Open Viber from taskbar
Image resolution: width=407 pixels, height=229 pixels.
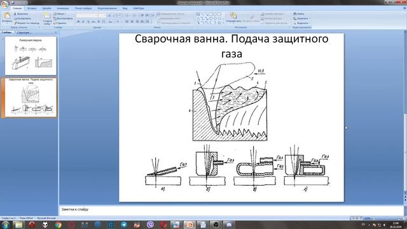pyautogui.click(x=150, y=225)
